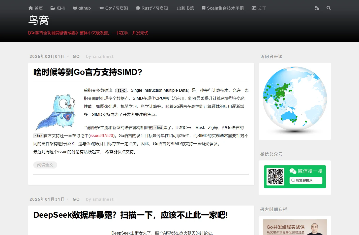
Task: Open the red Go語言全功能開發養成書 announcement link
Action: tap(88, 33)
